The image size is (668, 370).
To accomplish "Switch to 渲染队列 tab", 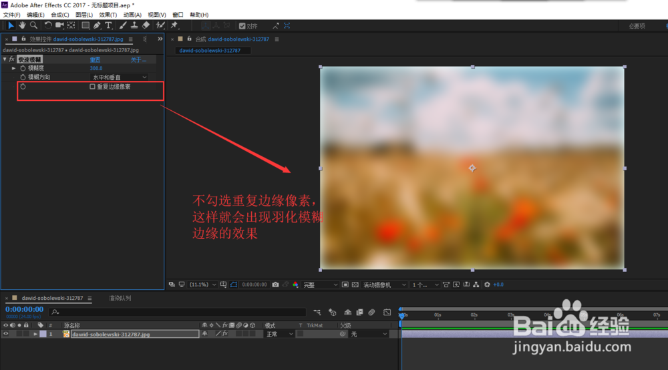I will click(x=120, y=298).
